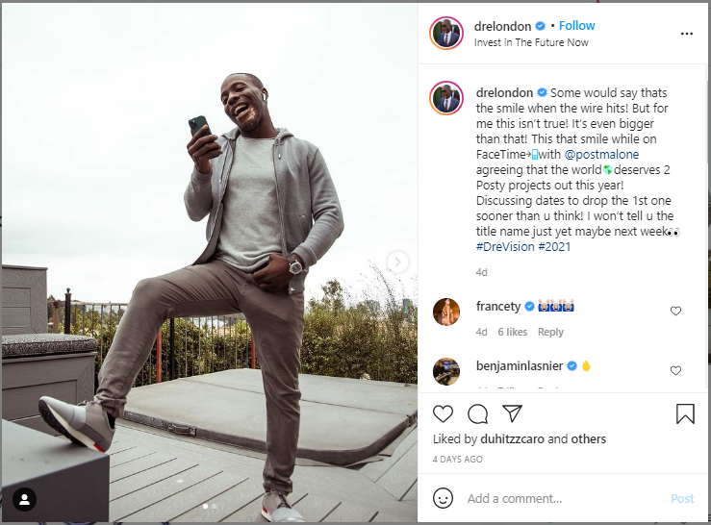Open the @postmalone mention link
Image resolution: width=711 pixels, height=525 pixels.
[x=601, y=154]
